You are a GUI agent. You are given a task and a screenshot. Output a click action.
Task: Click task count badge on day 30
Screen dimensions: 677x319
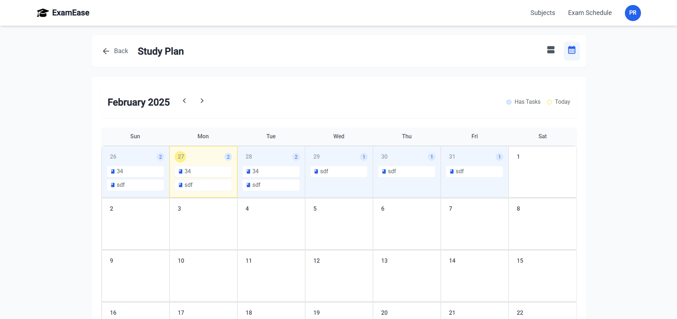431,157
